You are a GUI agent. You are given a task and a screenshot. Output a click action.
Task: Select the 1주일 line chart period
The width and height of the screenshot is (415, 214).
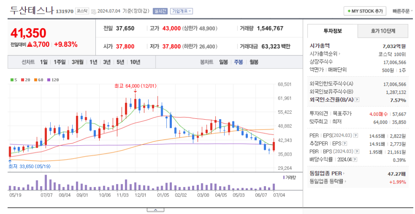60,62
